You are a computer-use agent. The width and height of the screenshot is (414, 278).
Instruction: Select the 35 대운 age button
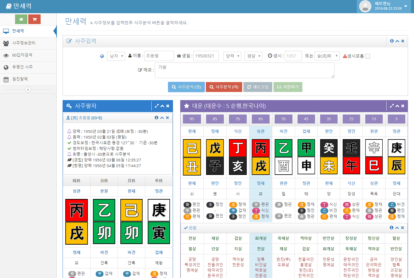[329, 119]
